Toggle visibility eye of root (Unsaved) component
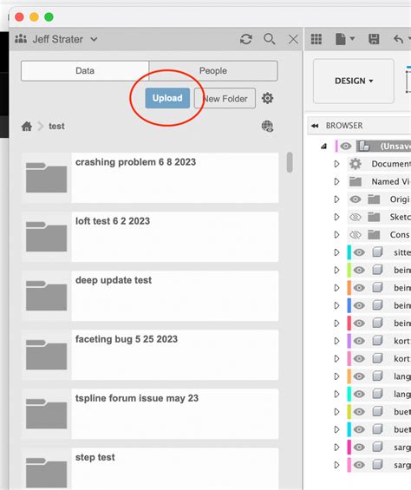Viewport: 411px width, 490px height. pyautogui.click(x=346, y=146)
